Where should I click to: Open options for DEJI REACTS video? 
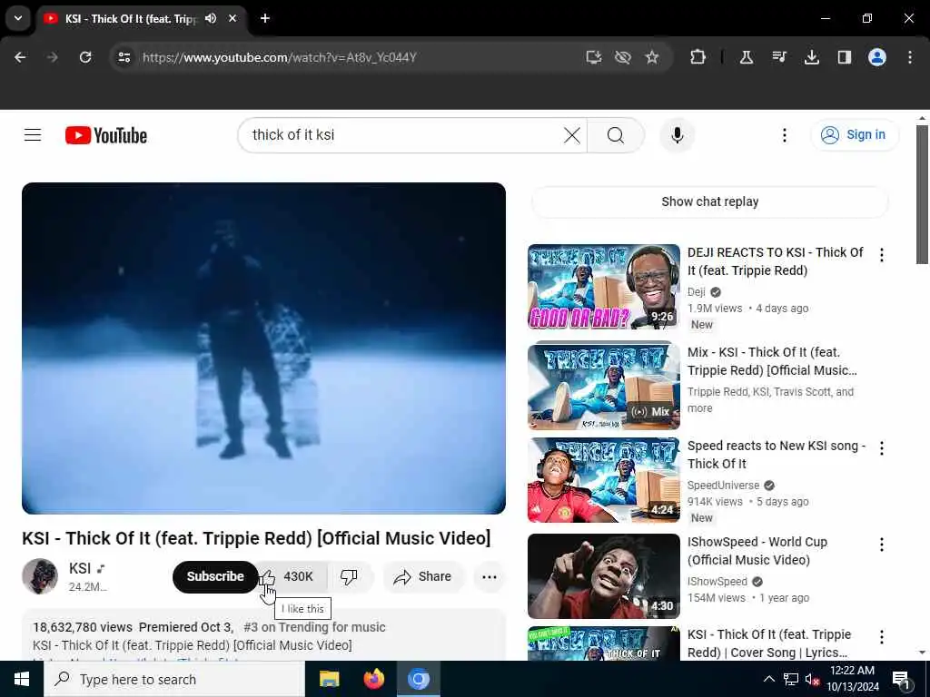click(881, 255)
